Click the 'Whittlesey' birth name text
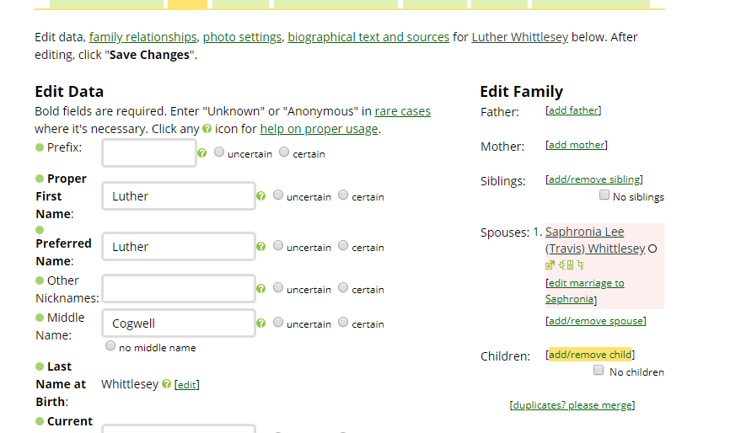Viewport: 741px width, 433px height. pos(130,384)
